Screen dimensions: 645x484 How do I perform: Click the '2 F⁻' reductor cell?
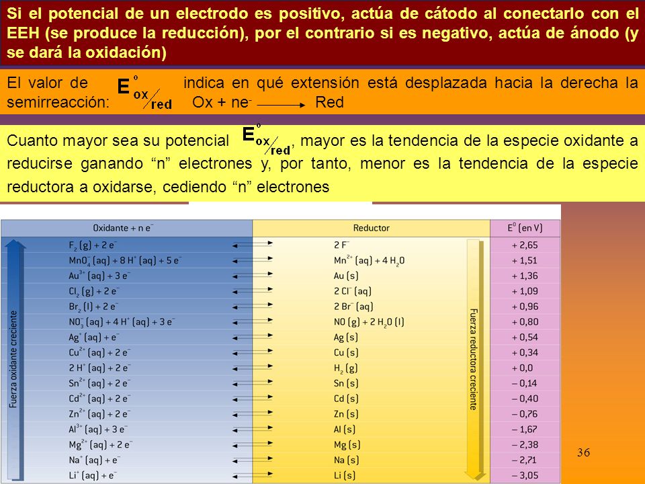[341, 245]
